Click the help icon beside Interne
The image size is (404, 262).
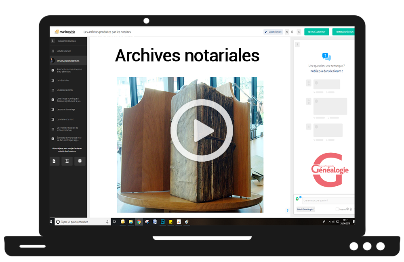pyautogui.click(x=347, y=209)
